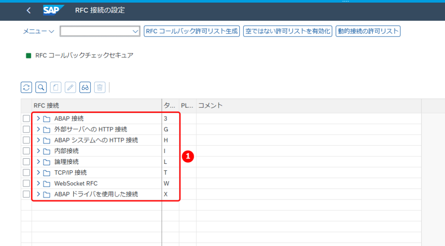Click the ABAP システムへの HTTP 接続 folder icon
445x246 pixels.
[46, 140]
